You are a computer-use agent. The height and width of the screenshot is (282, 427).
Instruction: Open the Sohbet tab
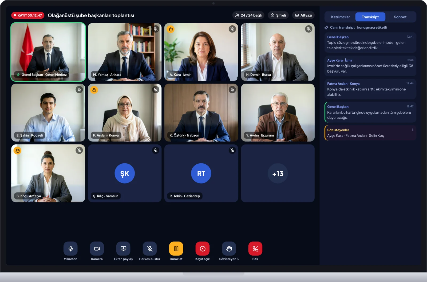[x=400, y=17]
